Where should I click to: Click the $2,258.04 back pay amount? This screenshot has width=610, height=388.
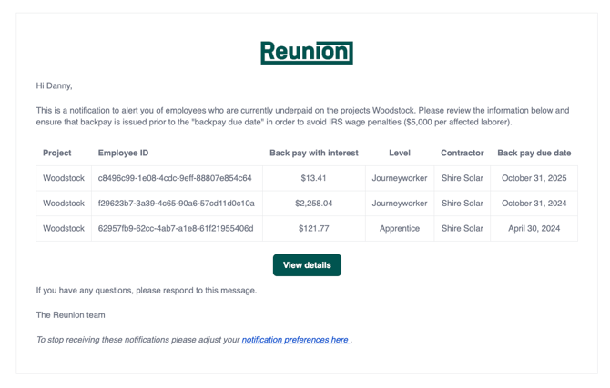[314, 204]
